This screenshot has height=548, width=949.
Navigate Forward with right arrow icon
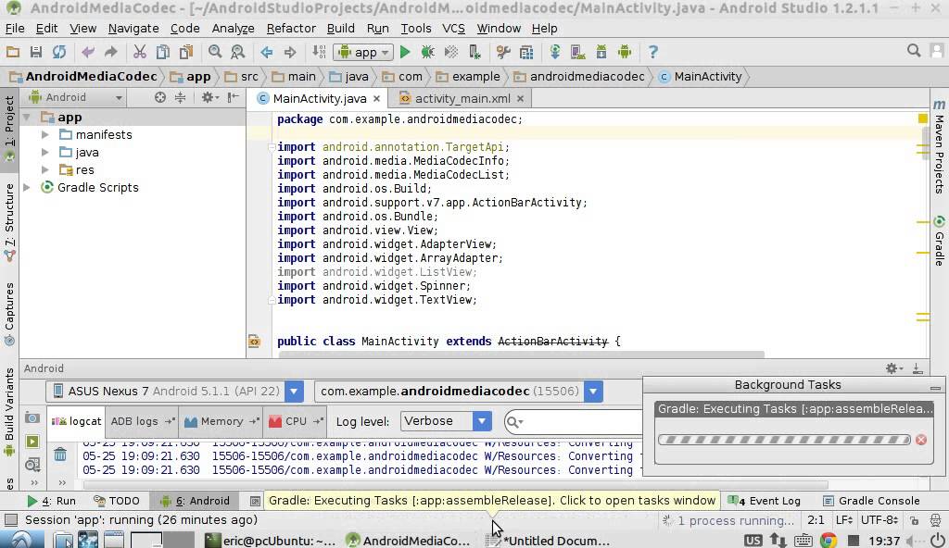[290, 52]
